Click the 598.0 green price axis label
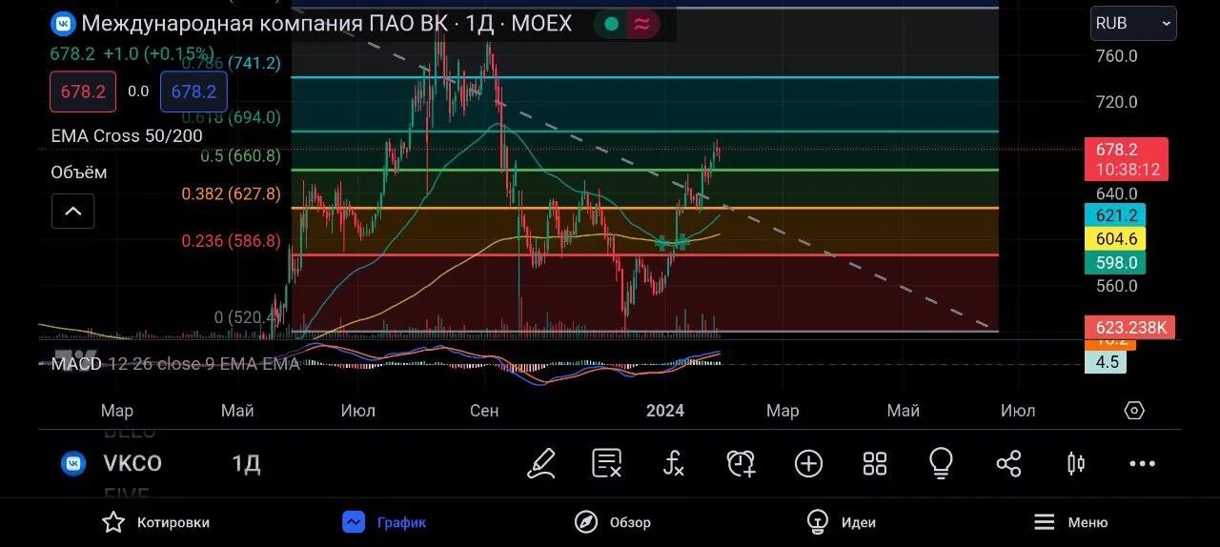 coord(1115,262)
